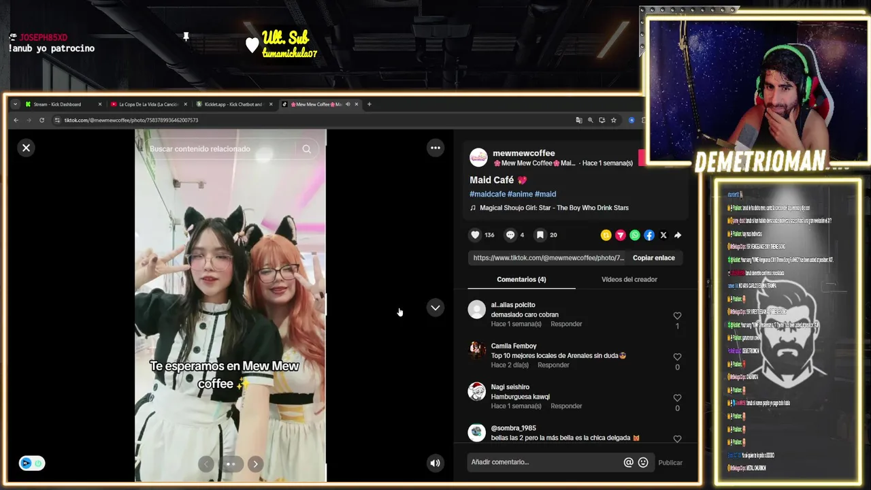Reply to Nagi seishiro's comment

point(566,406)
